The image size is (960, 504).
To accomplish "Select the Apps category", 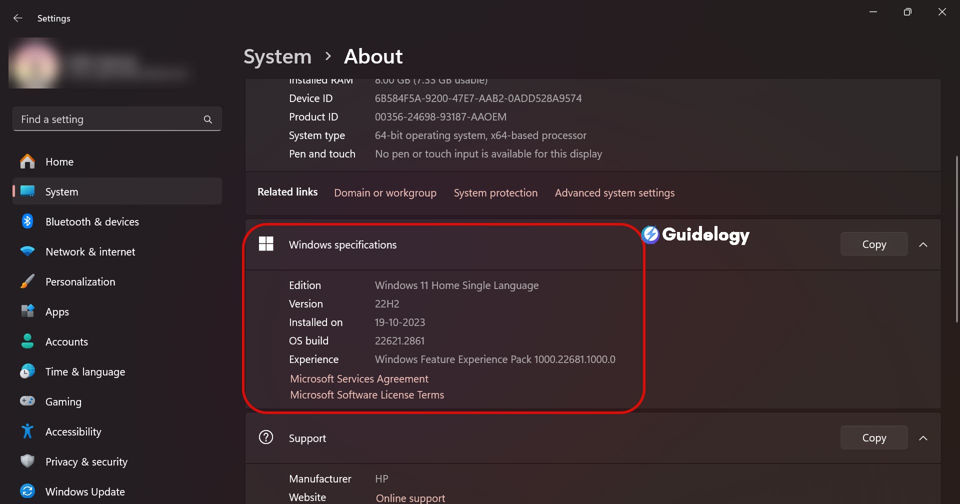I will [x=57, y=312].
